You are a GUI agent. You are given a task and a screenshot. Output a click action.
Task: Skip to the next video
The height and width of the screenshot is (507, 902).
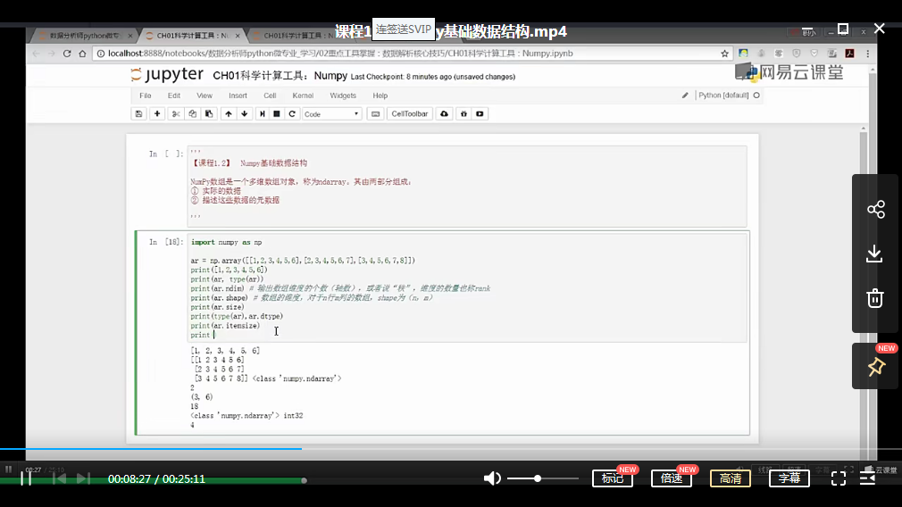83,478
